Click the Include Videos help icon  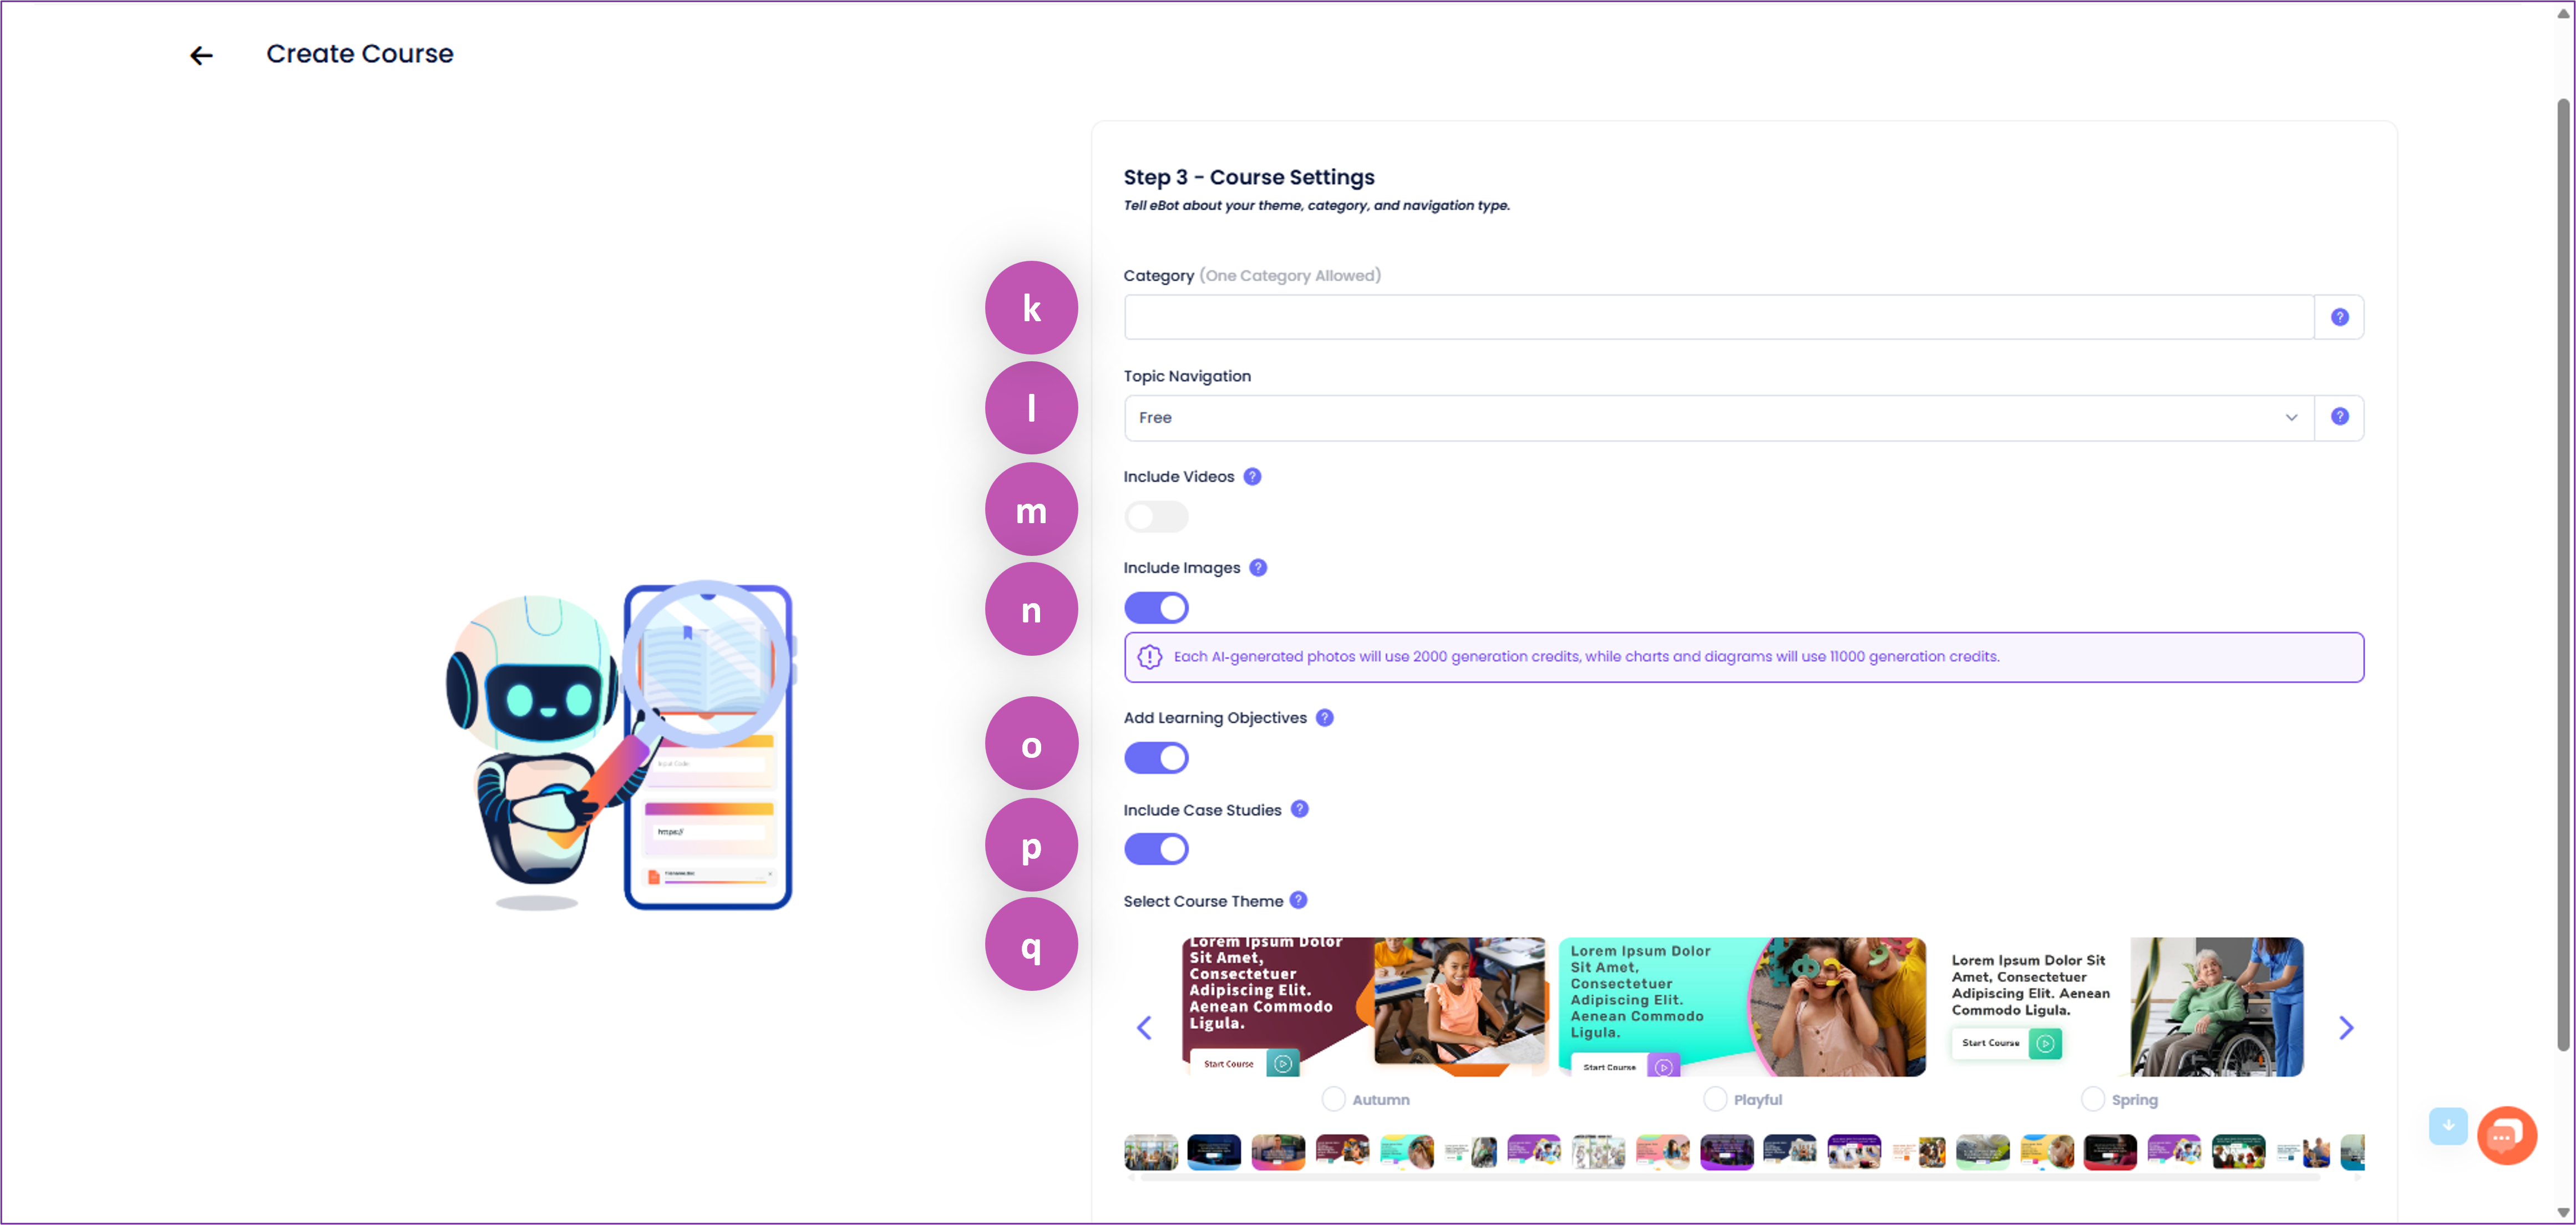point(1252,477)
